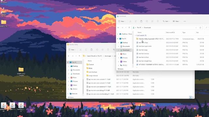This screenshot has height=117, width=209.
Task: Sort by Type column in Downloads window
Action: point(184,32)
